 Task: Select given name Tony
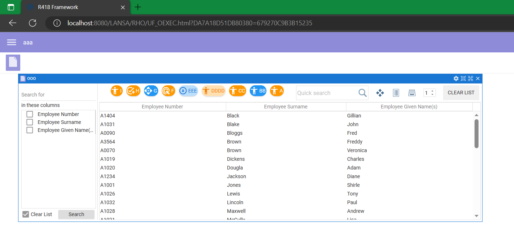[x=353, y=194]
